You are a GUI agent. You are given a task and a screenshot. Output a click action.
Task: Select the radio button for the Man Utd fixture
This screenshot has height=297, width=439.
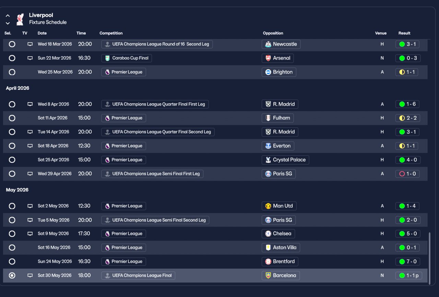12,206
